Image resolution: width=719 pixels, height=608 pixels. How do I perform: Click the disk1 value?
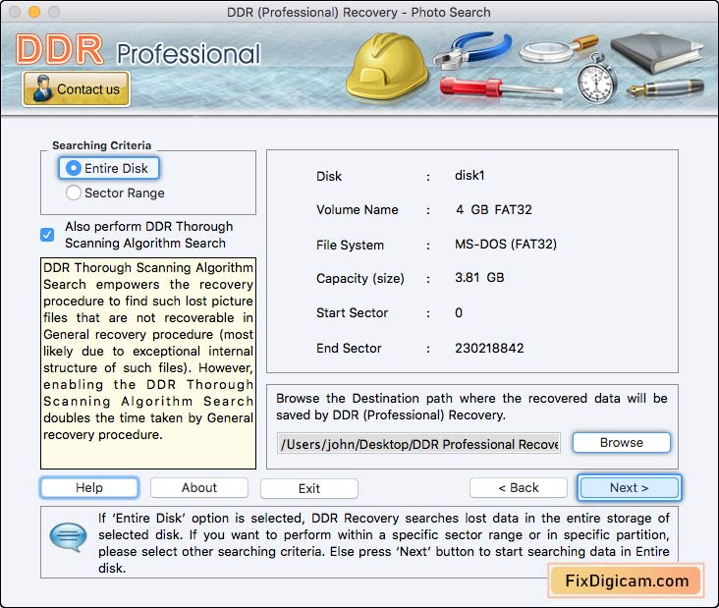coord(470,175)
